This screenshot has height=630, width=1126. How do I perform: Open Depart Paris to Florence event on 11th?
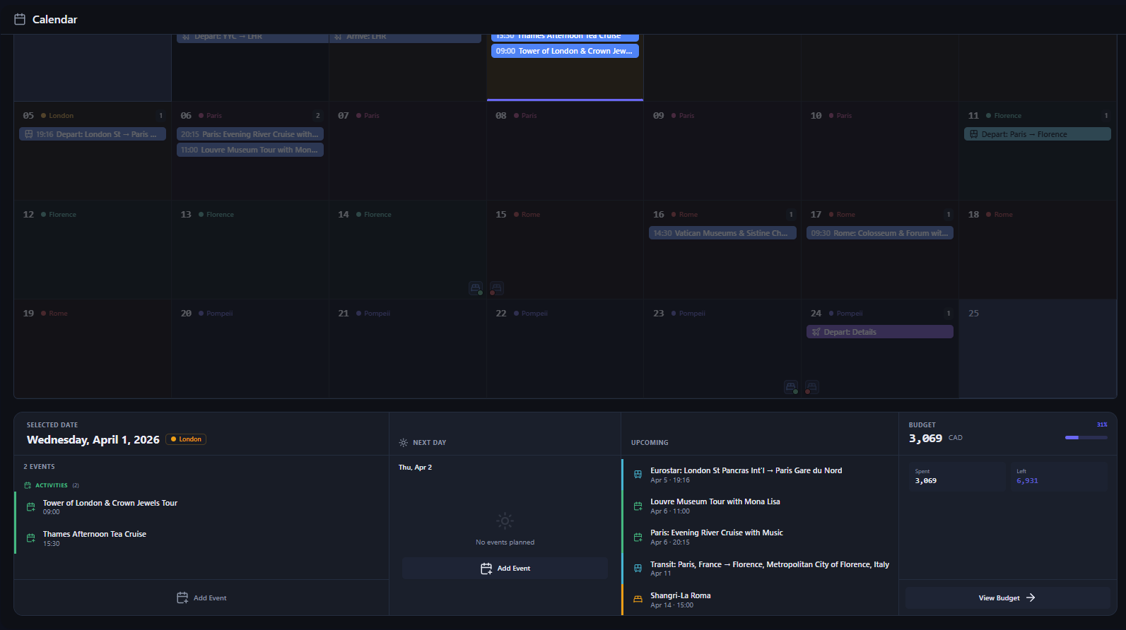coord(1038,134)
